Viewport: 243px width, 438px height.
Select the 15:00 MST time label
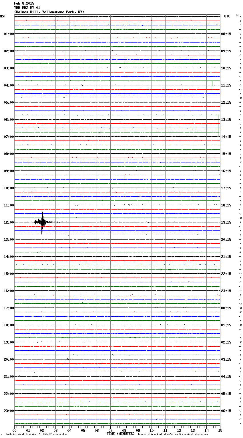(x=9, y=274)
